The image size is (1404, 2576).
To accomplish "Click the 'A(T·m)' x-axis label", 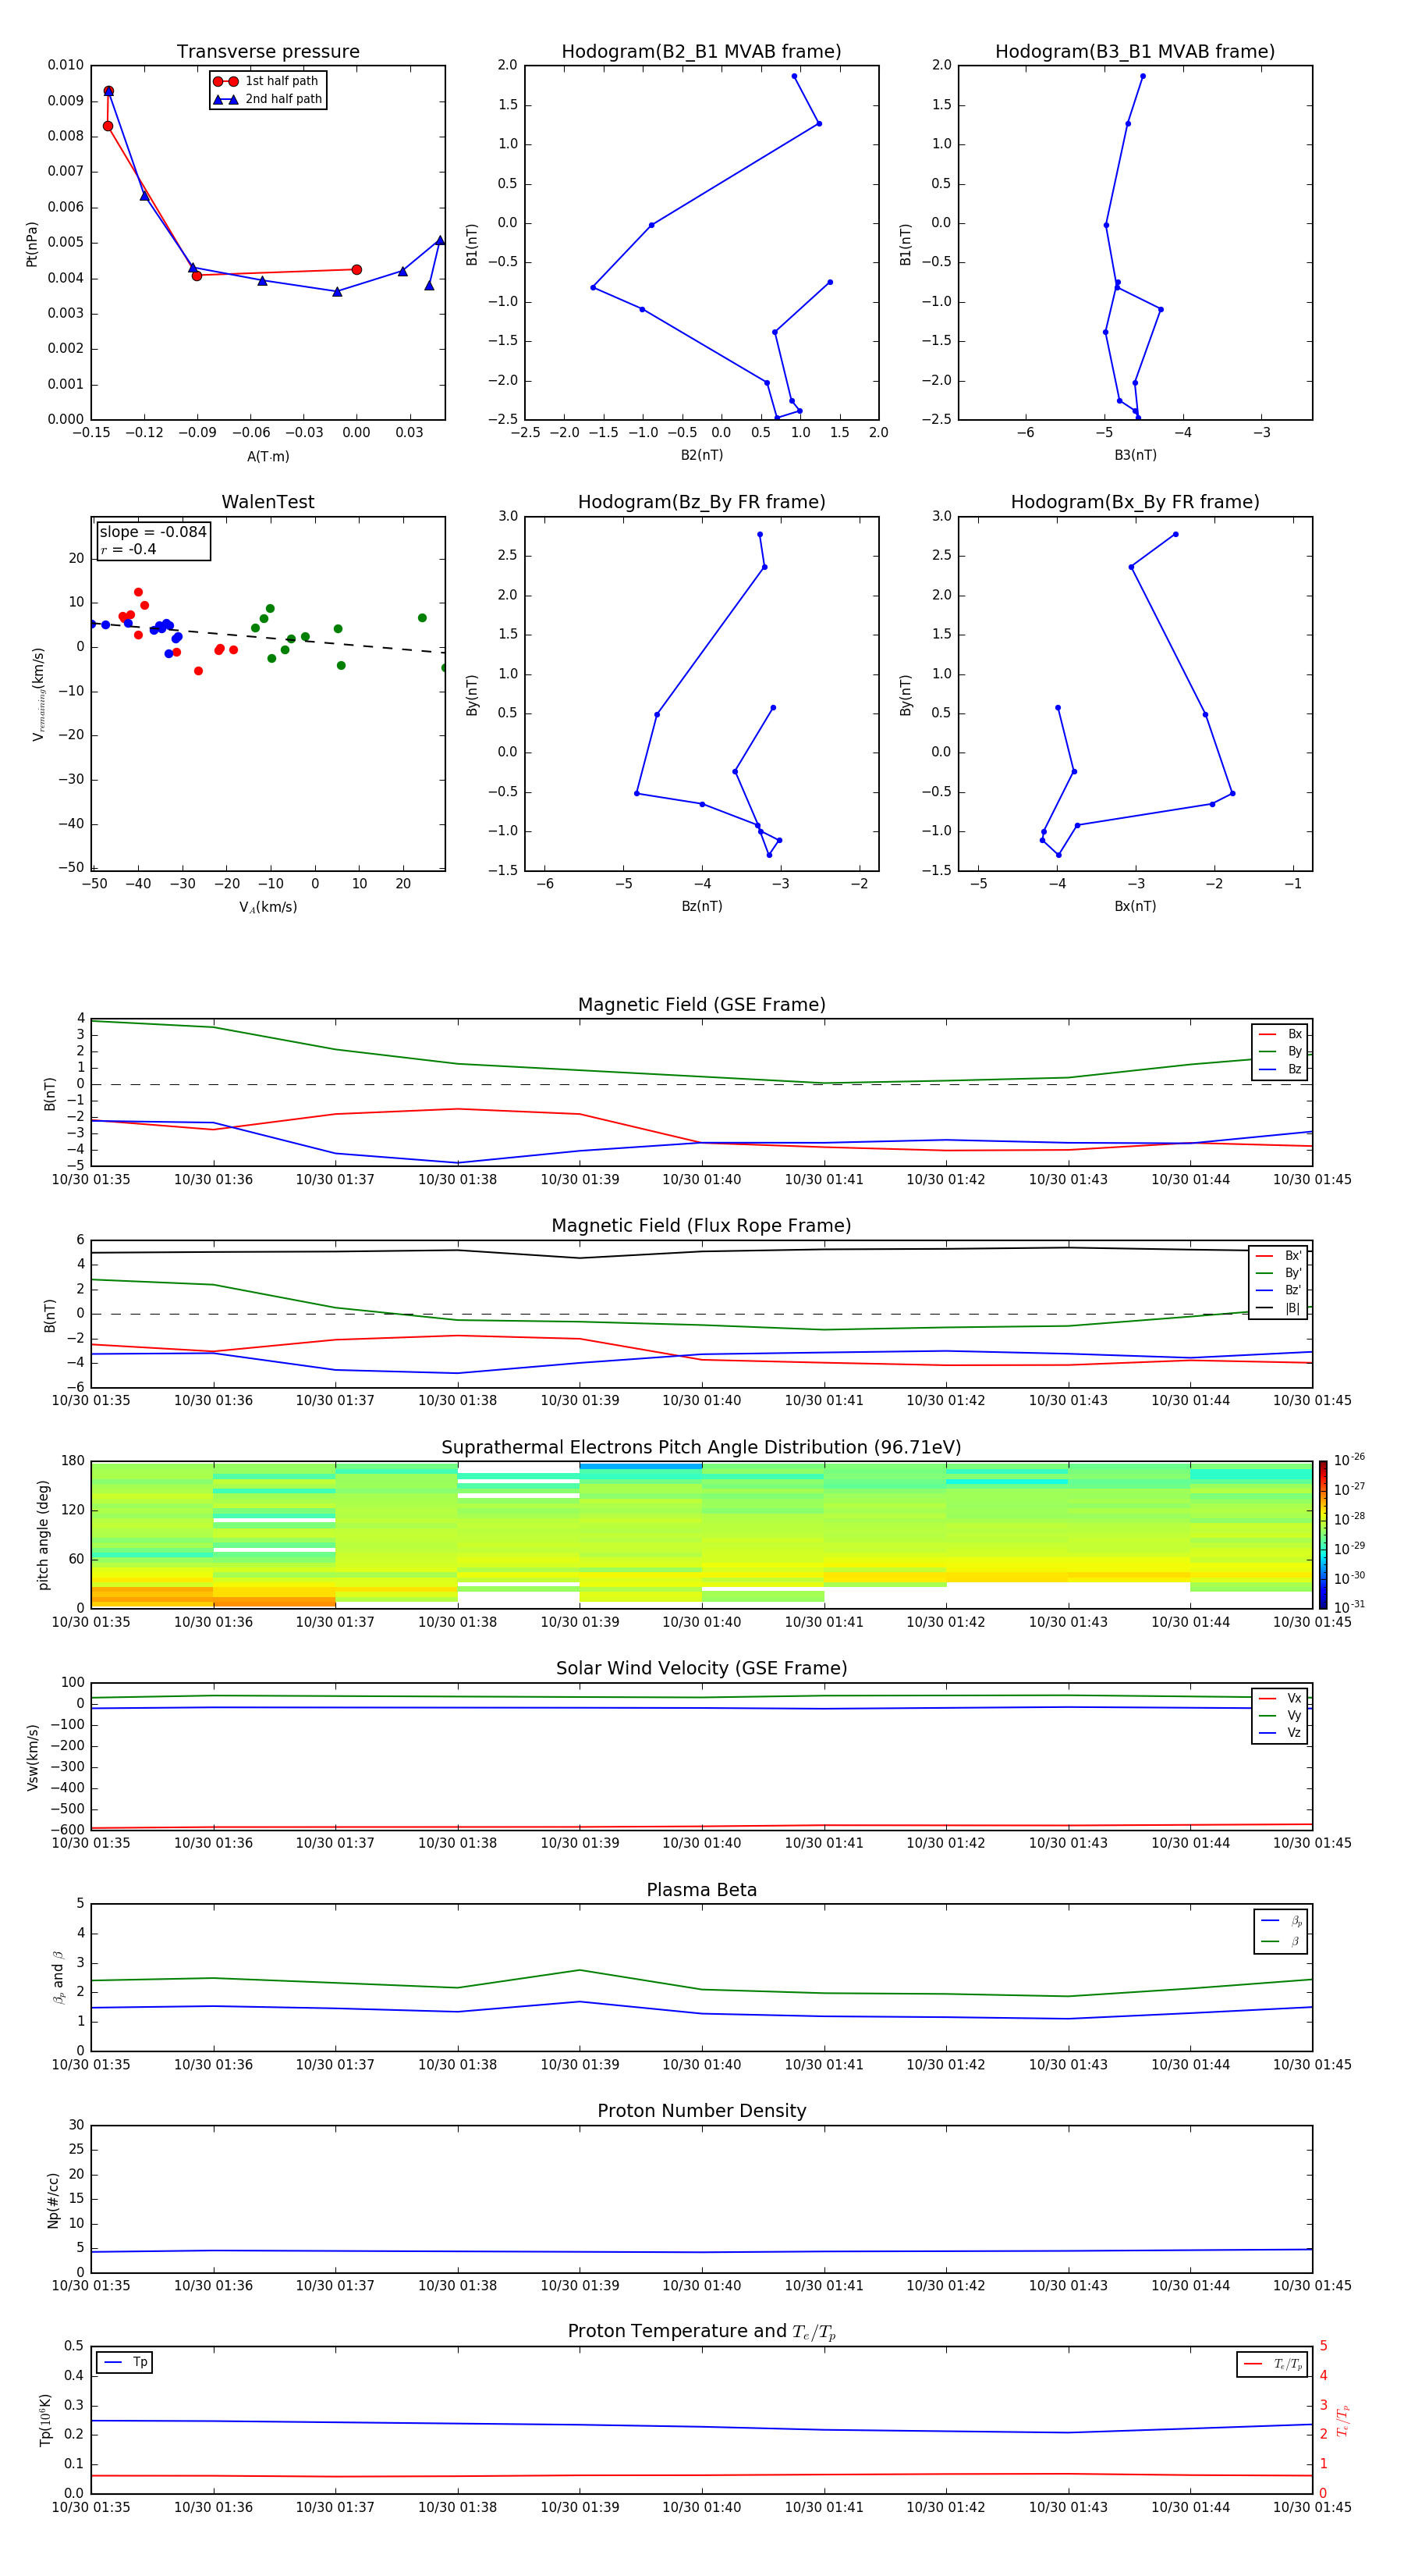I will [x=268, y=457].
